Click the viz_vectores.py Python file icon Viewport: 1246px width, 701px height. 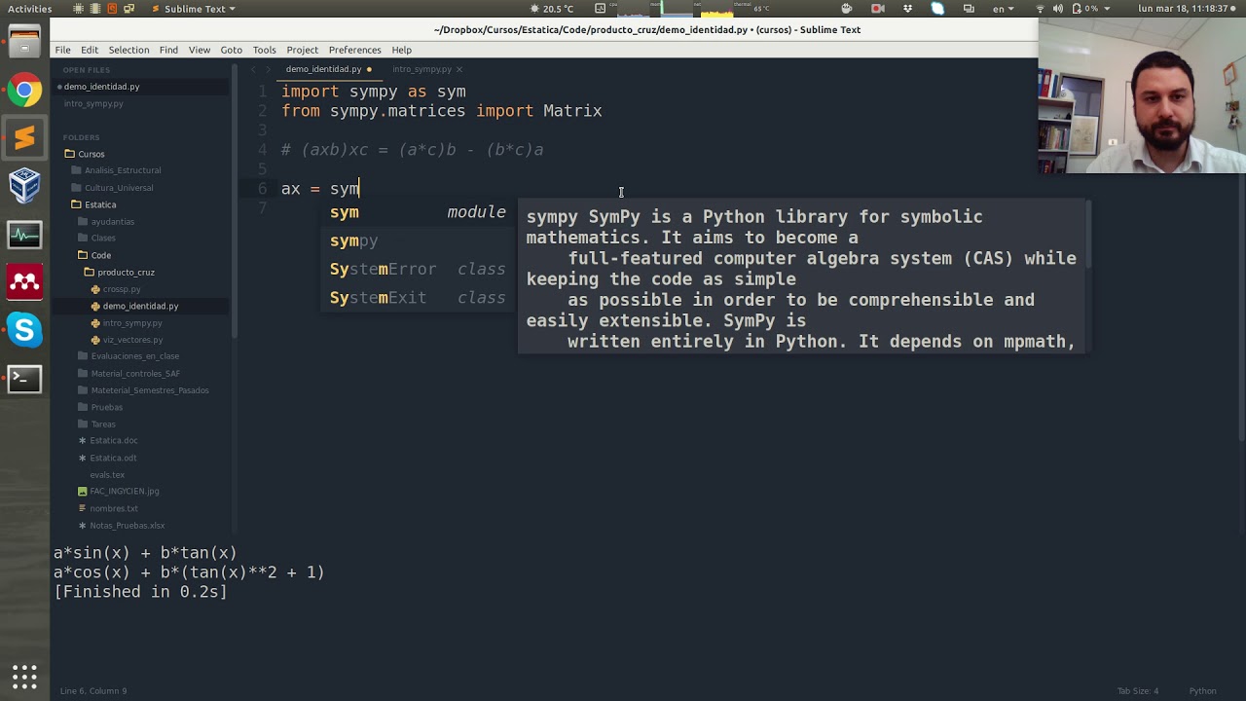[x=94, y=340]
